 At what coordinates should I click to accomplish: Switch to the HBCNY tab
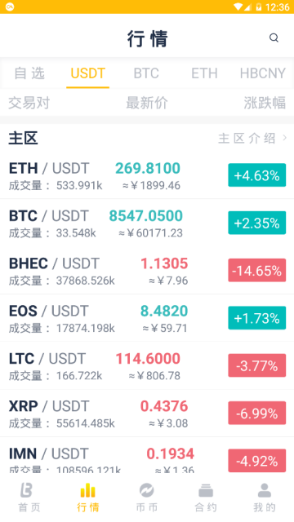263,73
